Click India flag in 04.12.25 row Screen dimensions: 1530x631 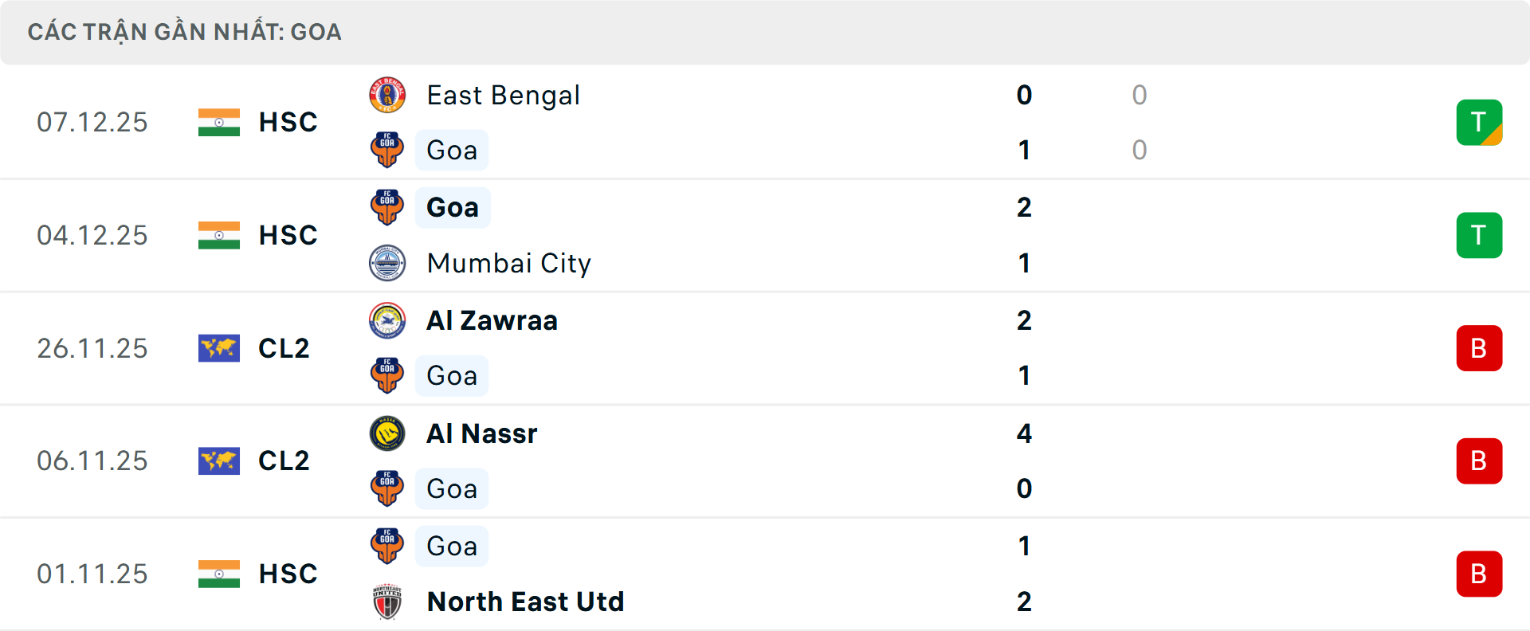219,235
